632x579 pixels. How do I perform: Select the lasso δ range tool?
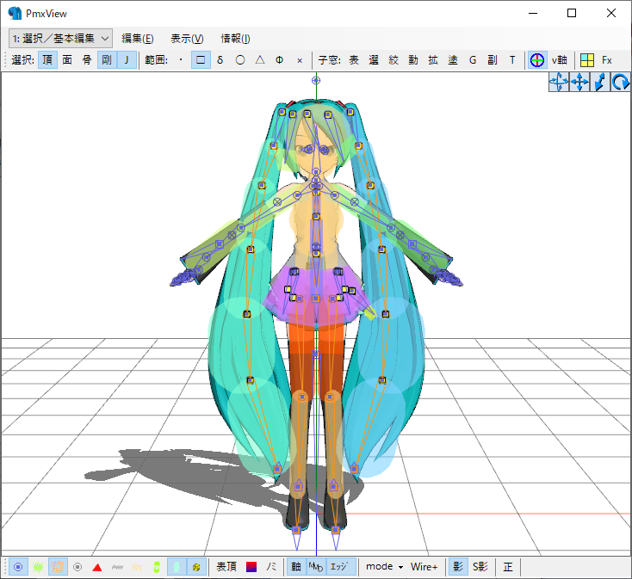coord(220,60)
